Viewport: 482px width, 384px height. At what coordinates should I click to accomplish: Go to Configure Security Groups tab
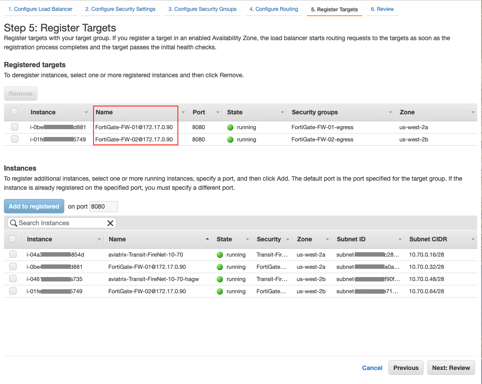(x=202, y=9)
